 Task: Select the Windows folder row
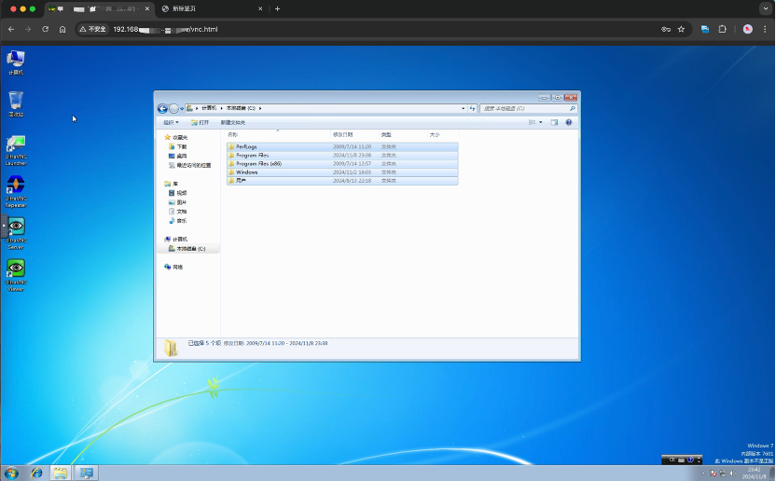342,172
